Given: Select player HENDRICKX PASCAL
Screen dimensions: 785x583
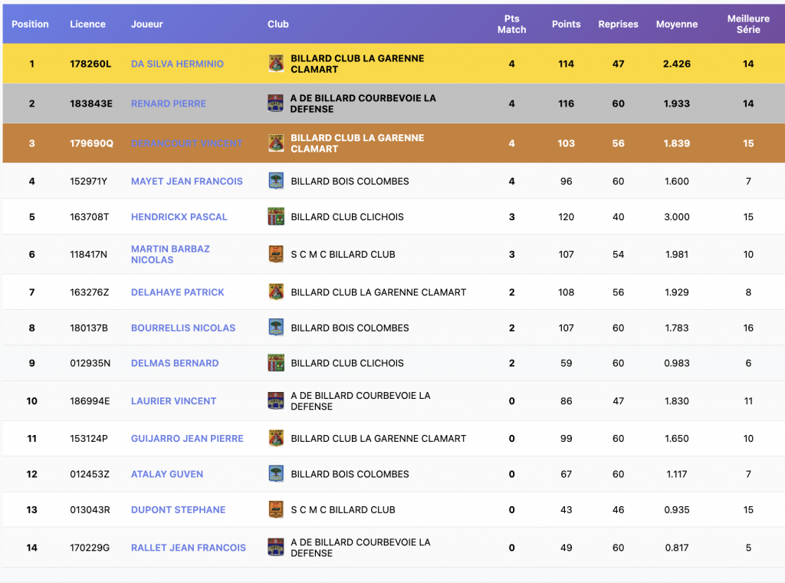Looking at the screenshot, I should click(x=179, y=217).
